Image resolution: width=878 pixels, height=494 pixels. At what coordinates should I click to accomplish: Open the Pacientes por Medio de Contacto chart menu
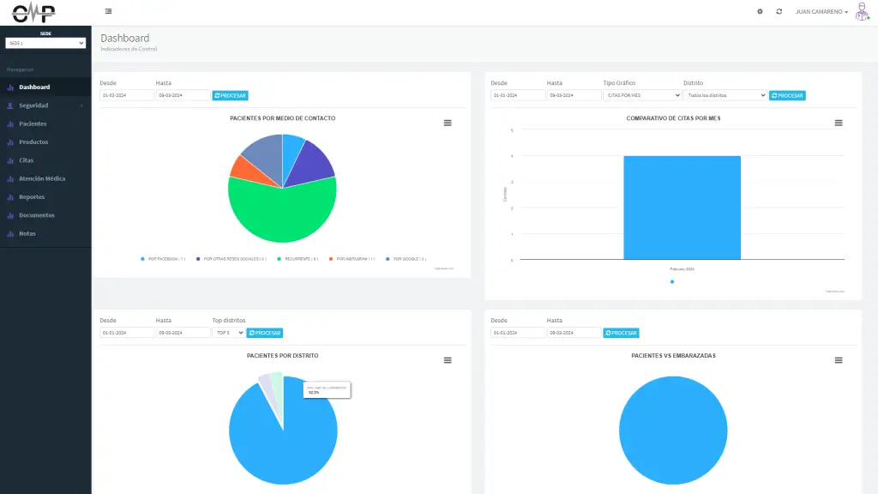[448, 123]
